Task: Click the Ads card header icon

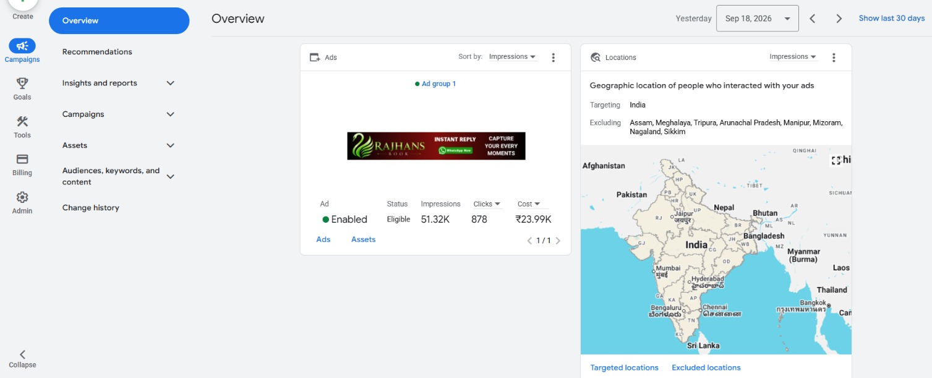Action: pyautogui.click(x=315, y=57)
